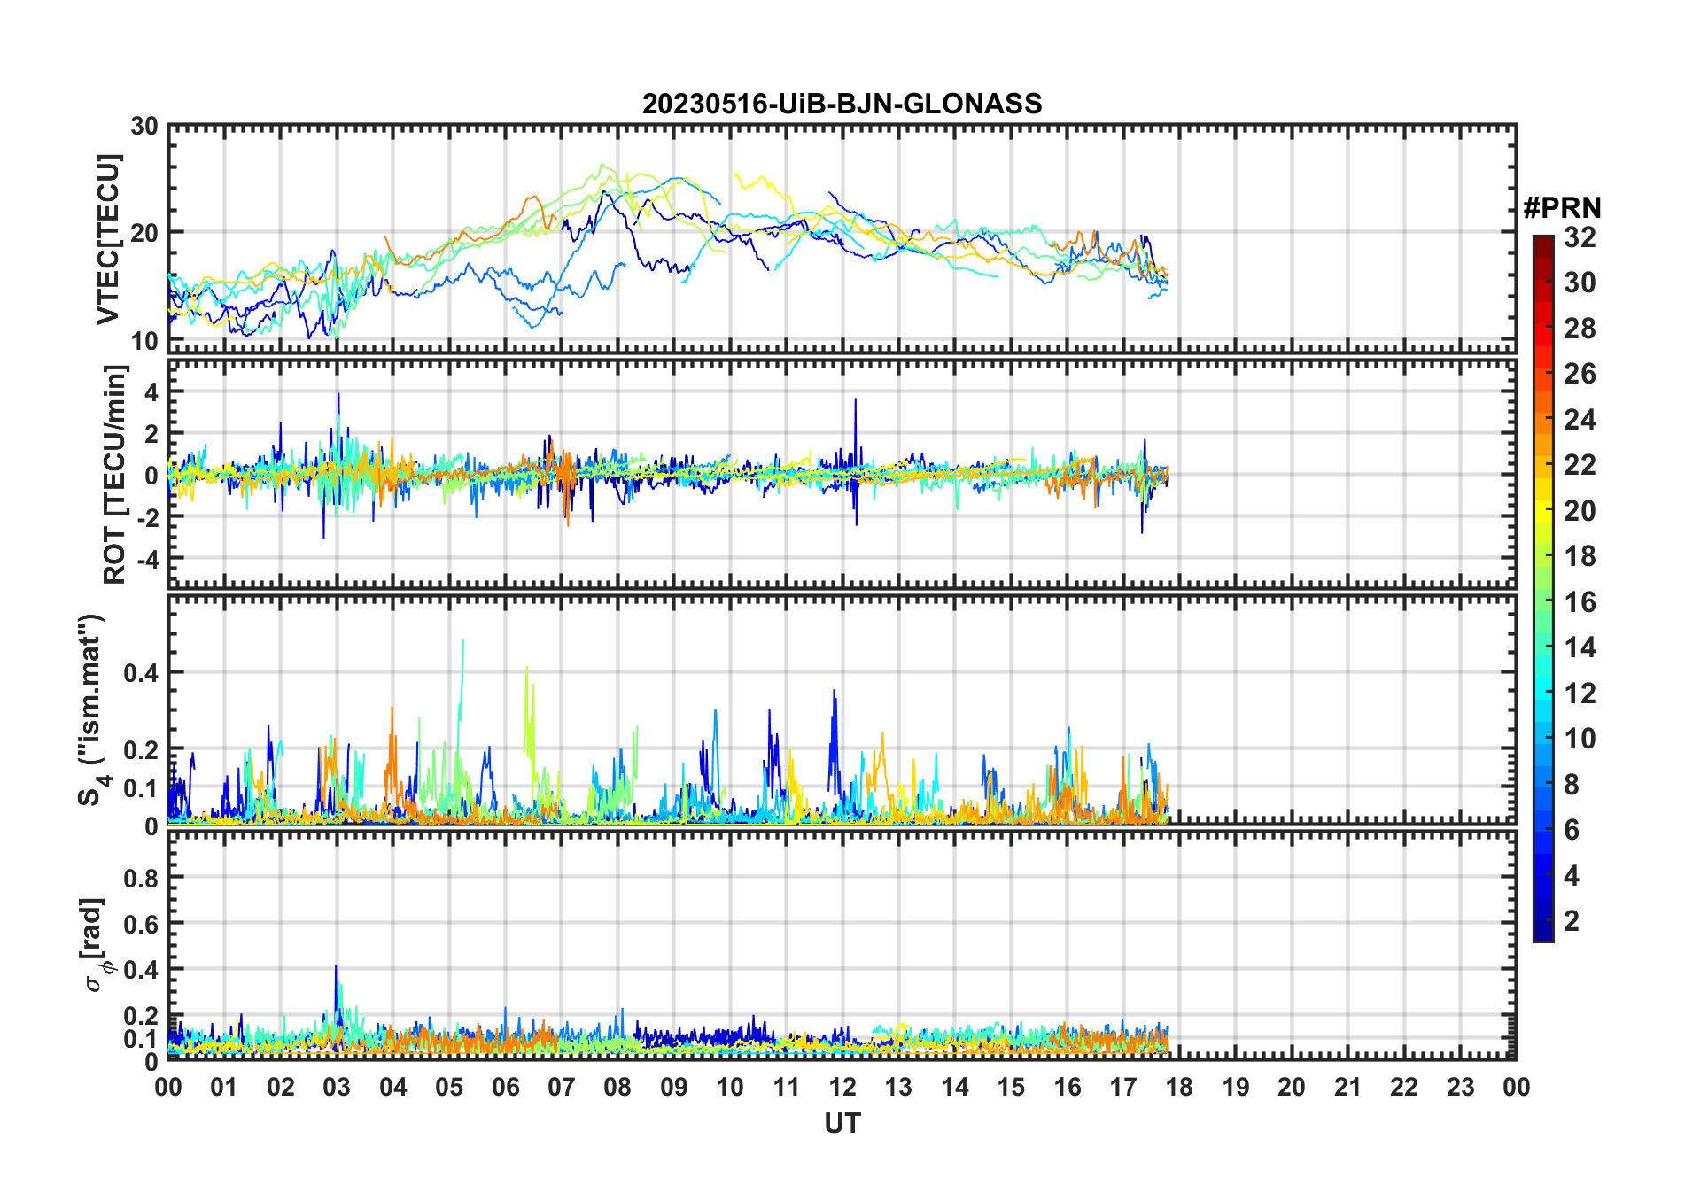Select the "UT" x-axis label

tap(842, 1123)
